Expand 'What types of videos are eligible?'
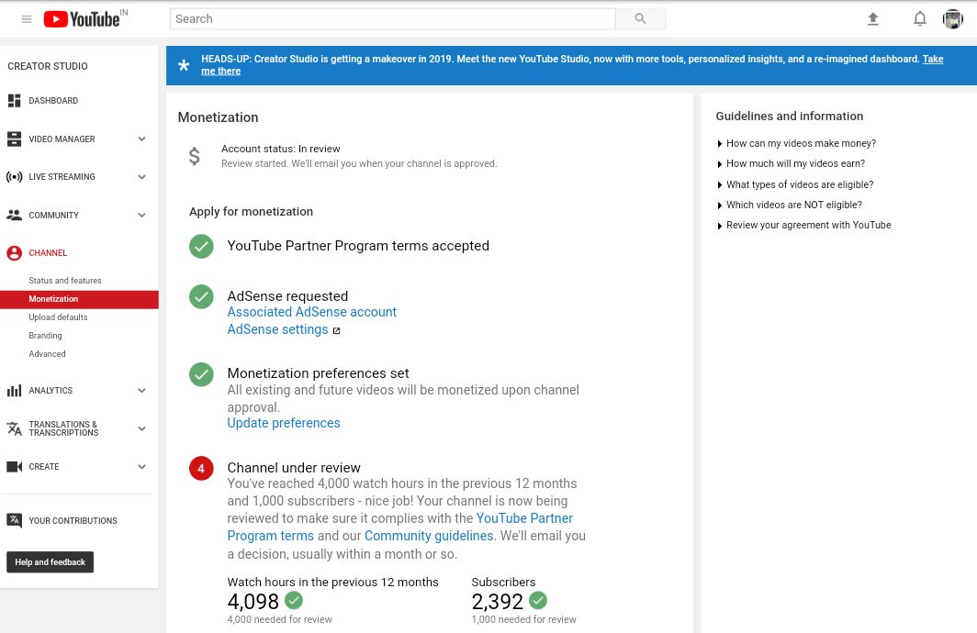Image resolution: width=977 pixels, height=633 pixels. (x=795, y=185)
